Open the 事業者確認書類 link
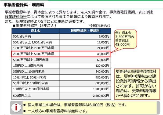This screenshot has width=163, height=115. point(122,12)
